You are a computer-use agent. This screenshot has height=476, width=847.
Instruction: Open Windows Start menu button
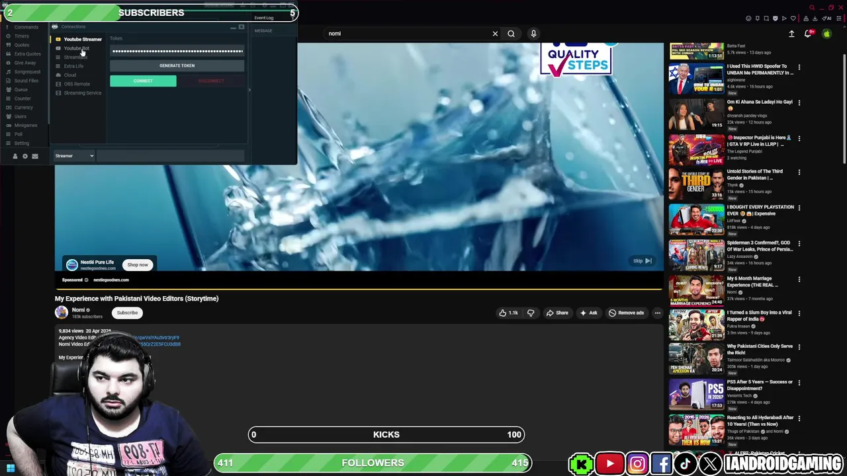(11, 469)
